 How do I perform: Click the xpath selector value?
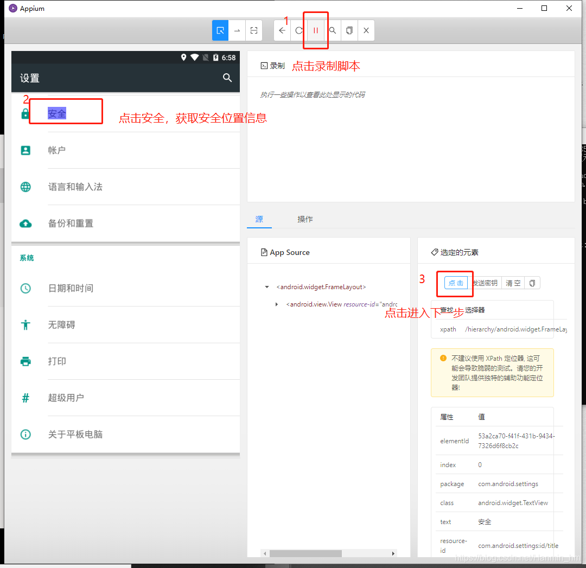[516, 329]
